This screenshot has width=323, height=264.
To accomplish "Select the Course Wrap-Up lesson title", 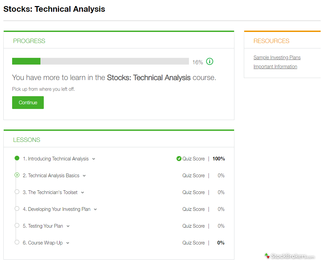I will coord(43,243).
